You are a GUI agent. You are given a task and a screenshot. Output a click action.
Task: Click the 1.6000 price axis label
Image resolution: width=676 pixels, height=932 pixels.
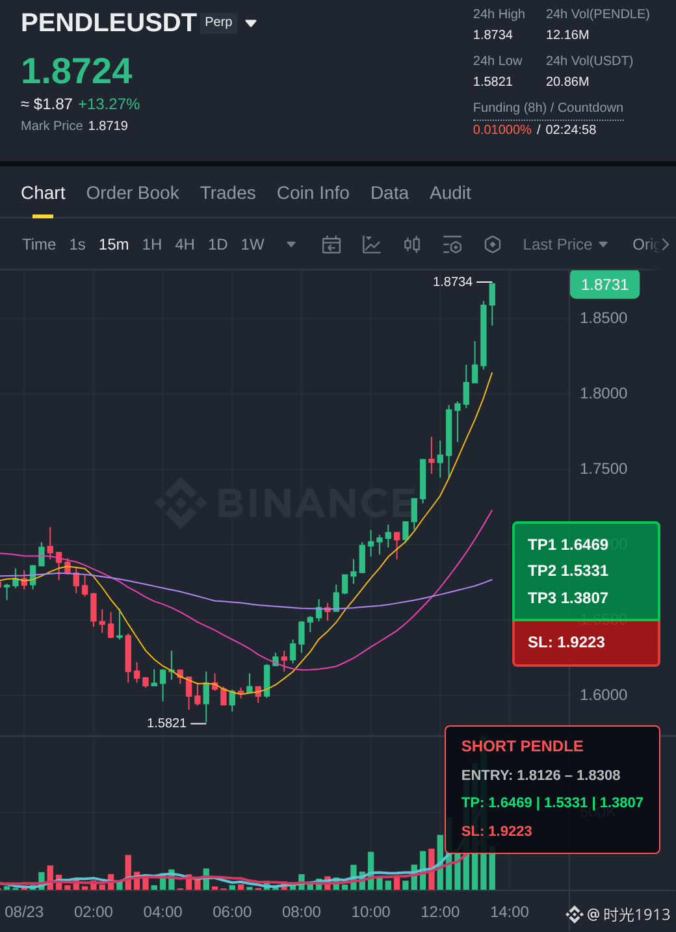(603, 695)
